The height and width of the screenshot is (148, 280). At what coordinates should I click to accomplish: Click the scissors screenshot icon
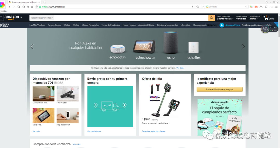[266, 6]
